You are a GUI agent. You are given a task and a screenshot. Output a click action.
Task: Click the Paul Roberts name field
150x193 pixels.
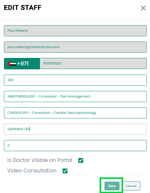point(75,31)
